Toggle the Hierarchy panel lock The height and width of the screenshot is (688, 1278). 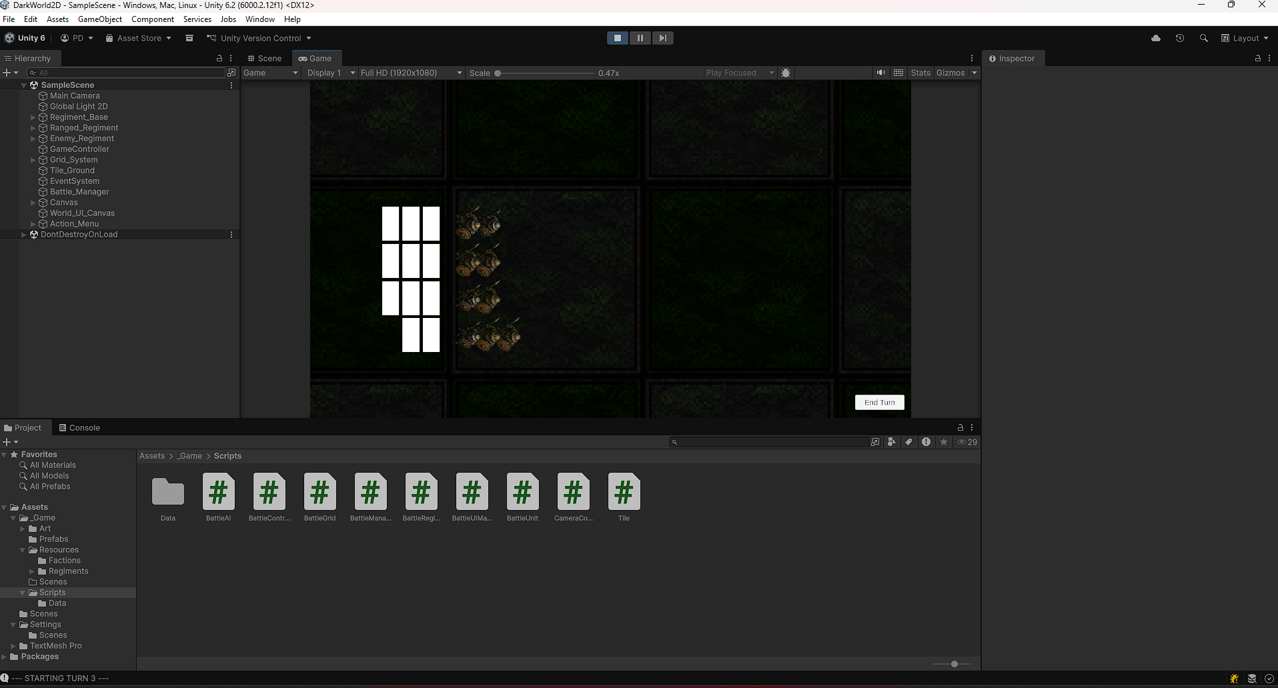219,58
